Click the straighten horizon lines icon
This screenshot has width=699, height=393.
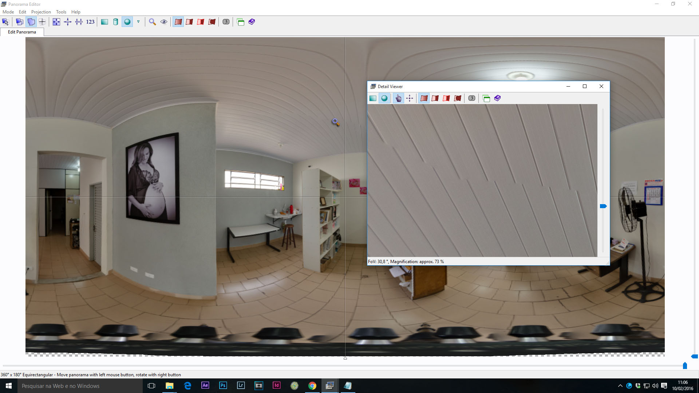[79, 22]
